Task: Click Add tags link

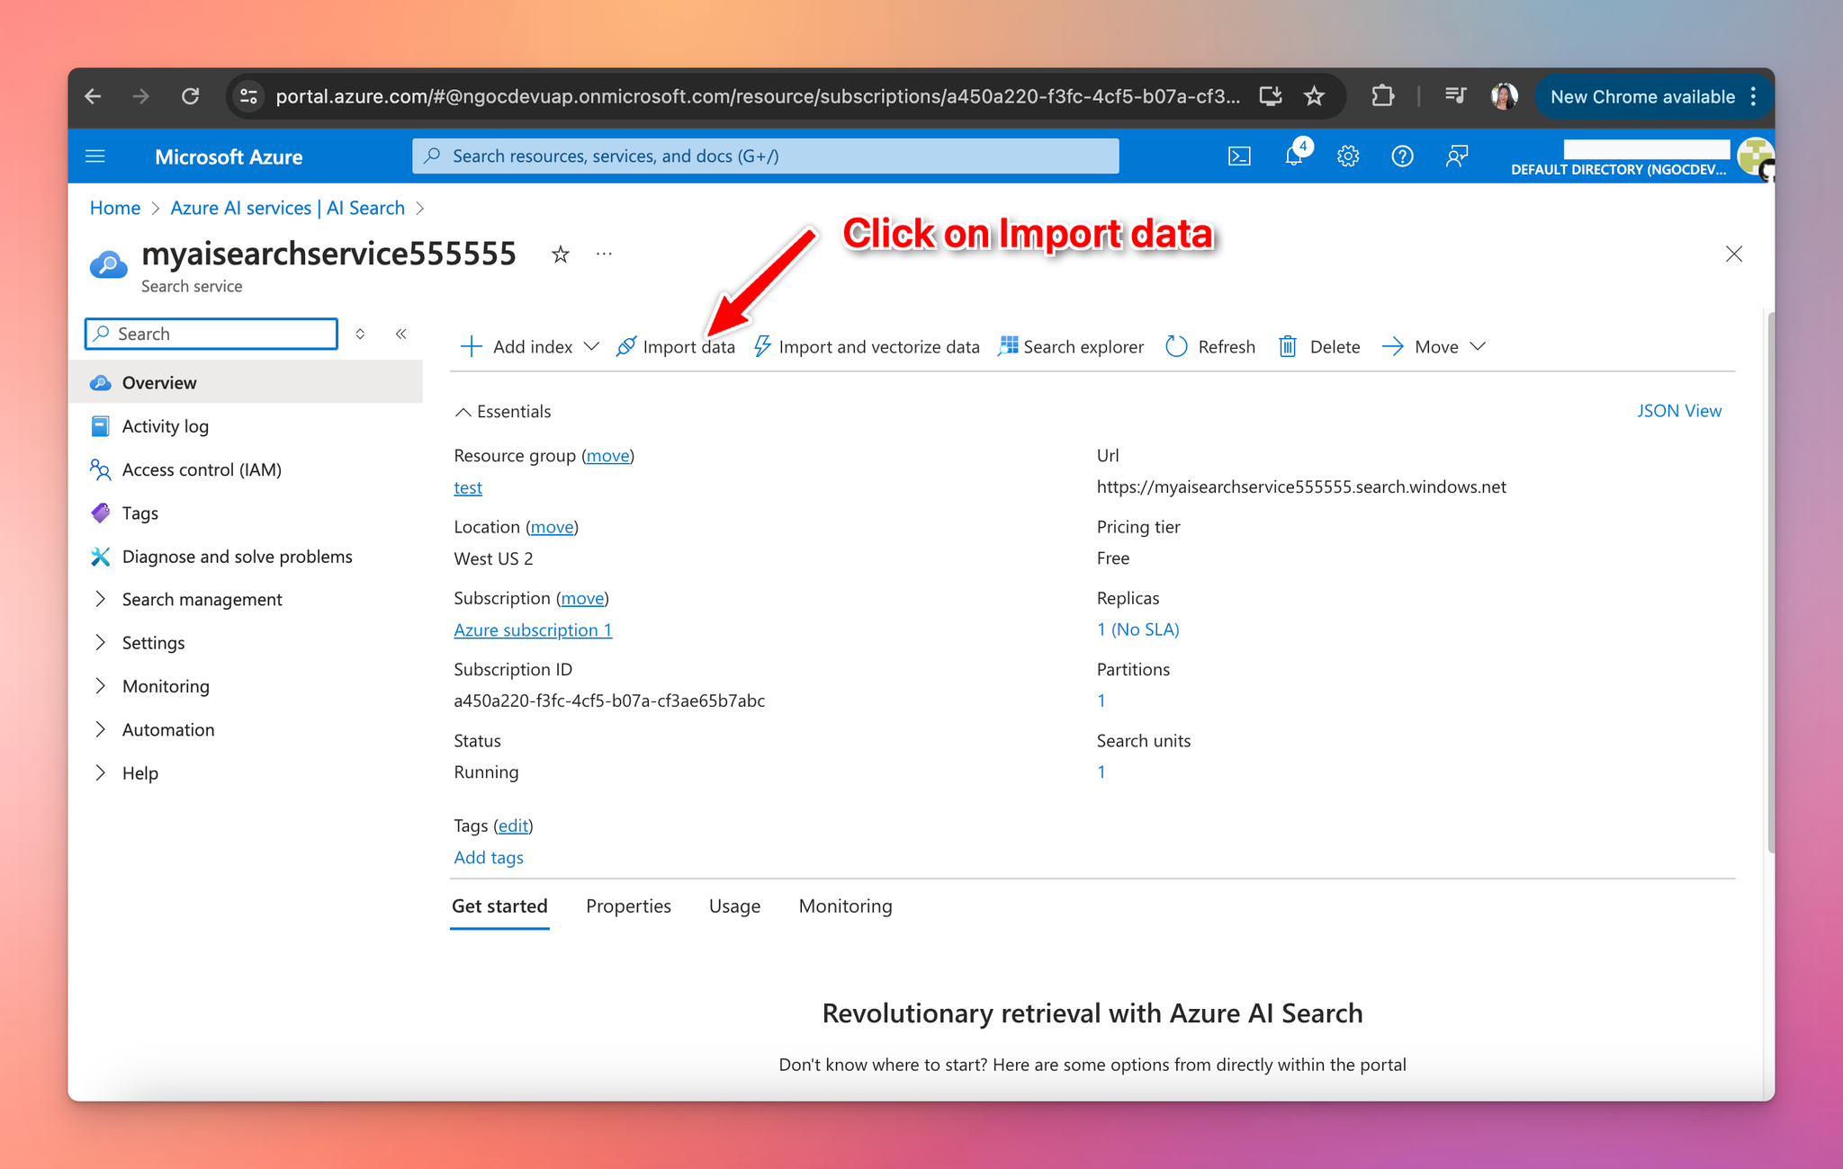Action: coord(488,857)
